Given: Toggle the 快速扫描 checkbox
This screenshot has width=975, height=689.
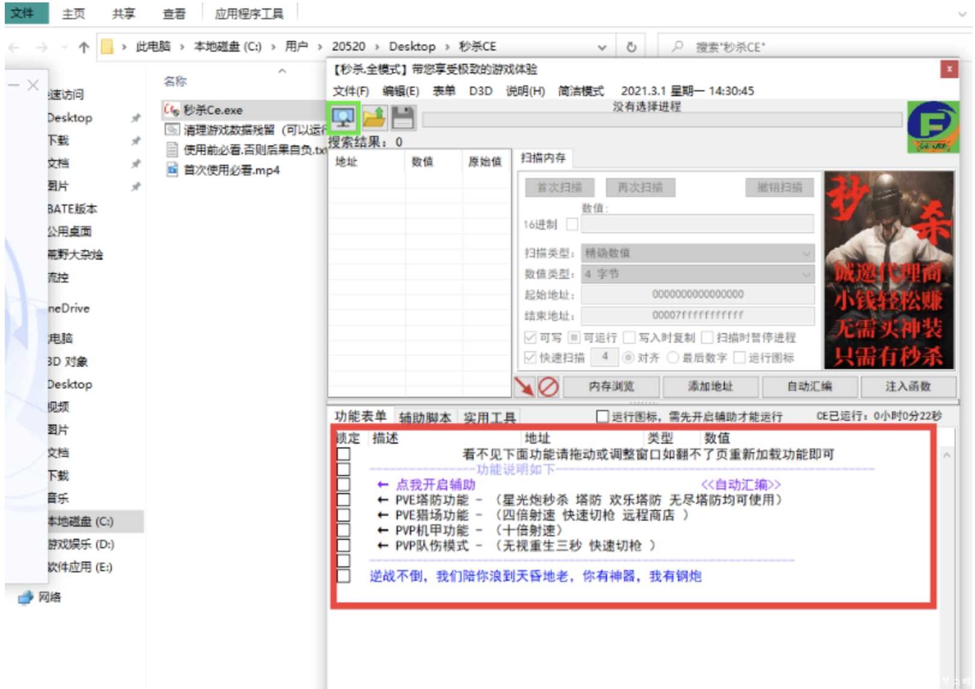Looking at the screenshot, I should point(530,358).
